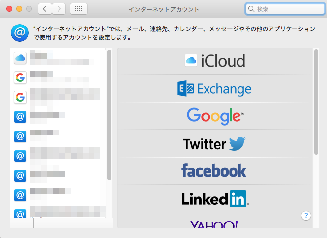The width and height of the screenshot is (327, 238).
Task: Click the provider list scrollbar
Action: point(316,102)
